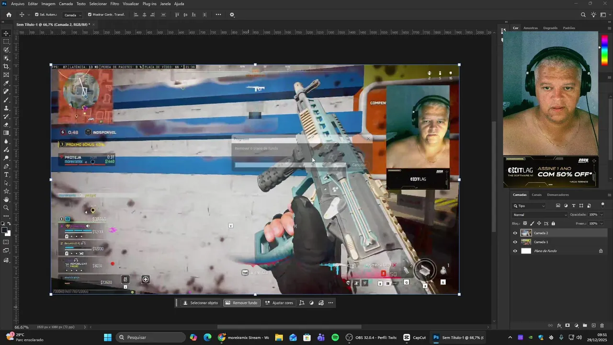Open the Normal blend mode dropdown
Screen dimensions: 613x345
tap(540, 215)
